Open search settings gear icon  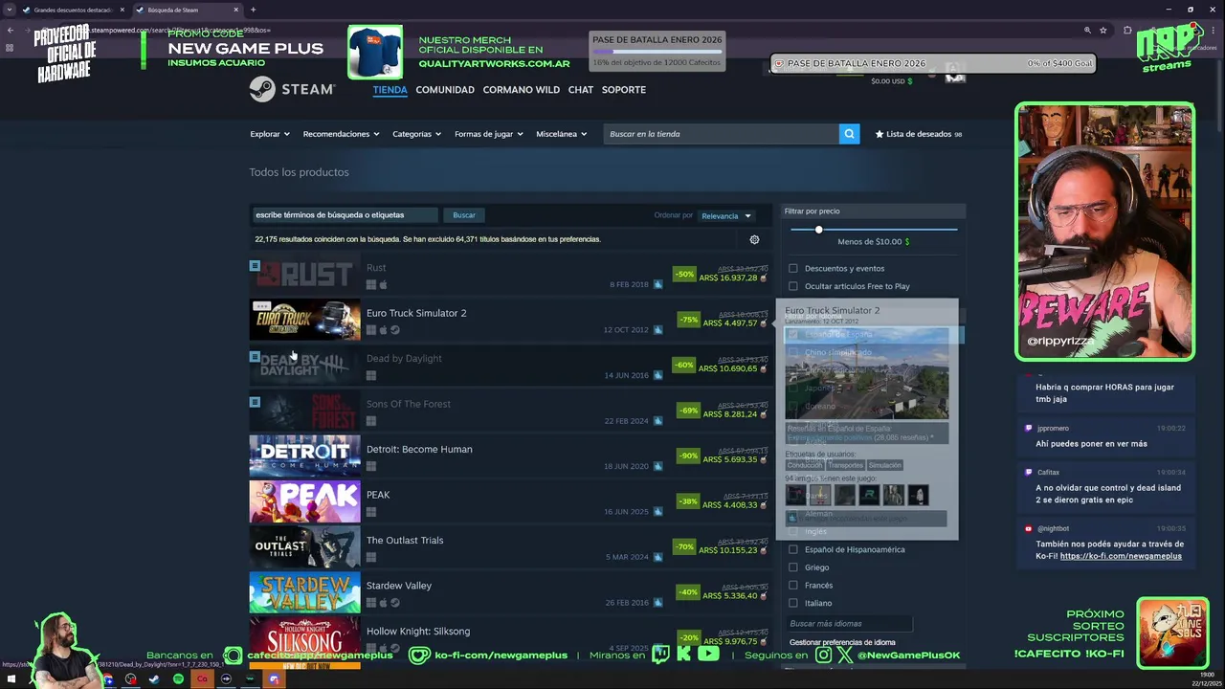tap(754, 240)
